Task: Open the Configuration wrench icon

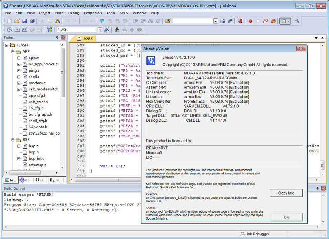Action: coord(297,21)
